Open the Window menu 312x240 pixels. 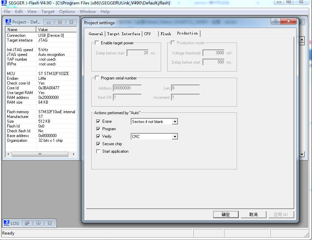pos(88,12)
